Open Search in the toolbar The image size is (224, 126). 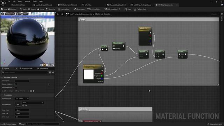point(32,9)
